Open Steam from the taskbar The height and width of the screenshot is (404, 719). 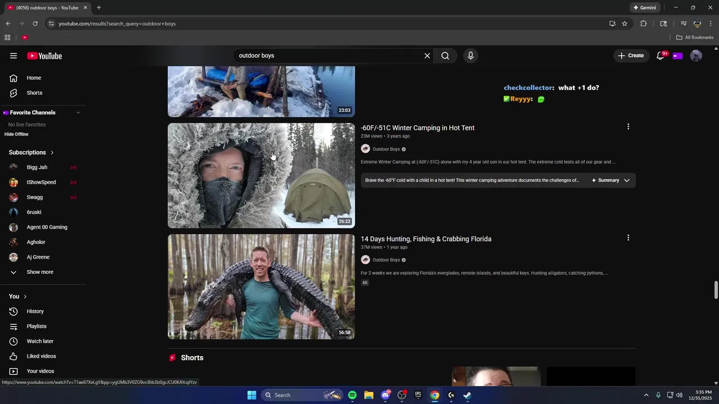(x=467, y=395)
